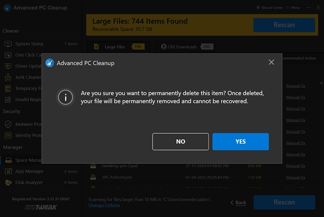Open the Menu in the title bar
The image size is (324, 217).
click(x=292, y=8)
